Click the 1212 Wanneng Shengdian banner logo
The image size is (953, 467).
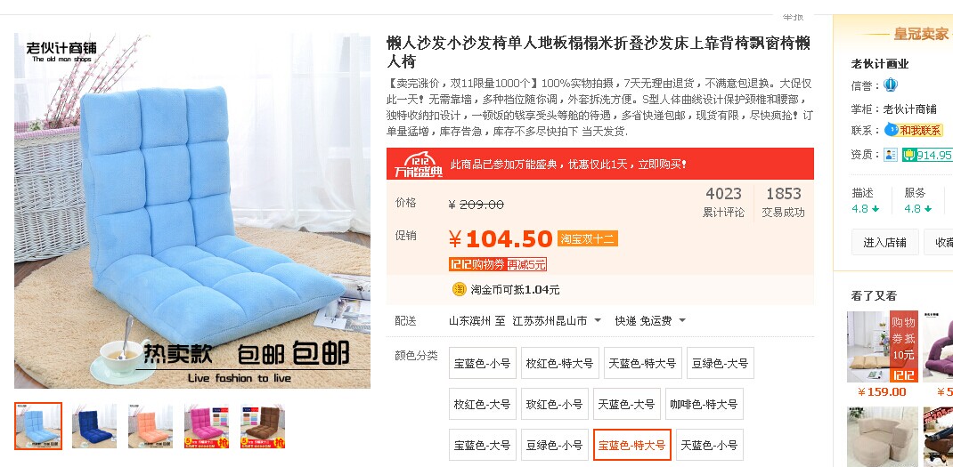coord(418,164)
